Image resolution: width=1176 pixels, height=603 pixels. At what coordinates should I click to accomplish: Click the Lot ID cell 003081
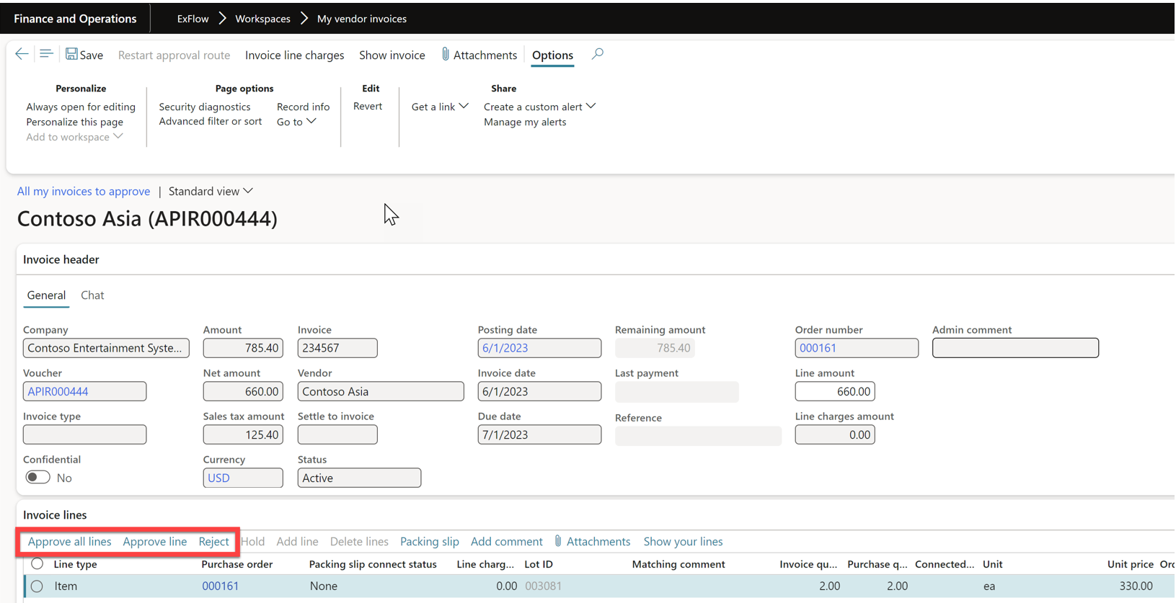coord(543,586)
